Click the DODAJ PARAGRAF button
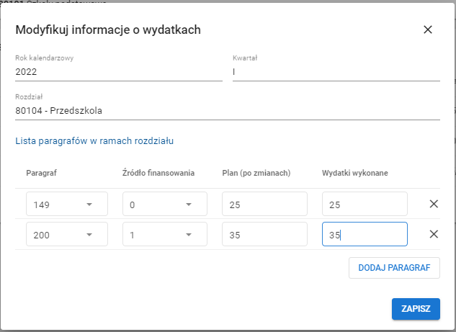Viewport: 456px width, 332px height. click(x=394, y=268)
